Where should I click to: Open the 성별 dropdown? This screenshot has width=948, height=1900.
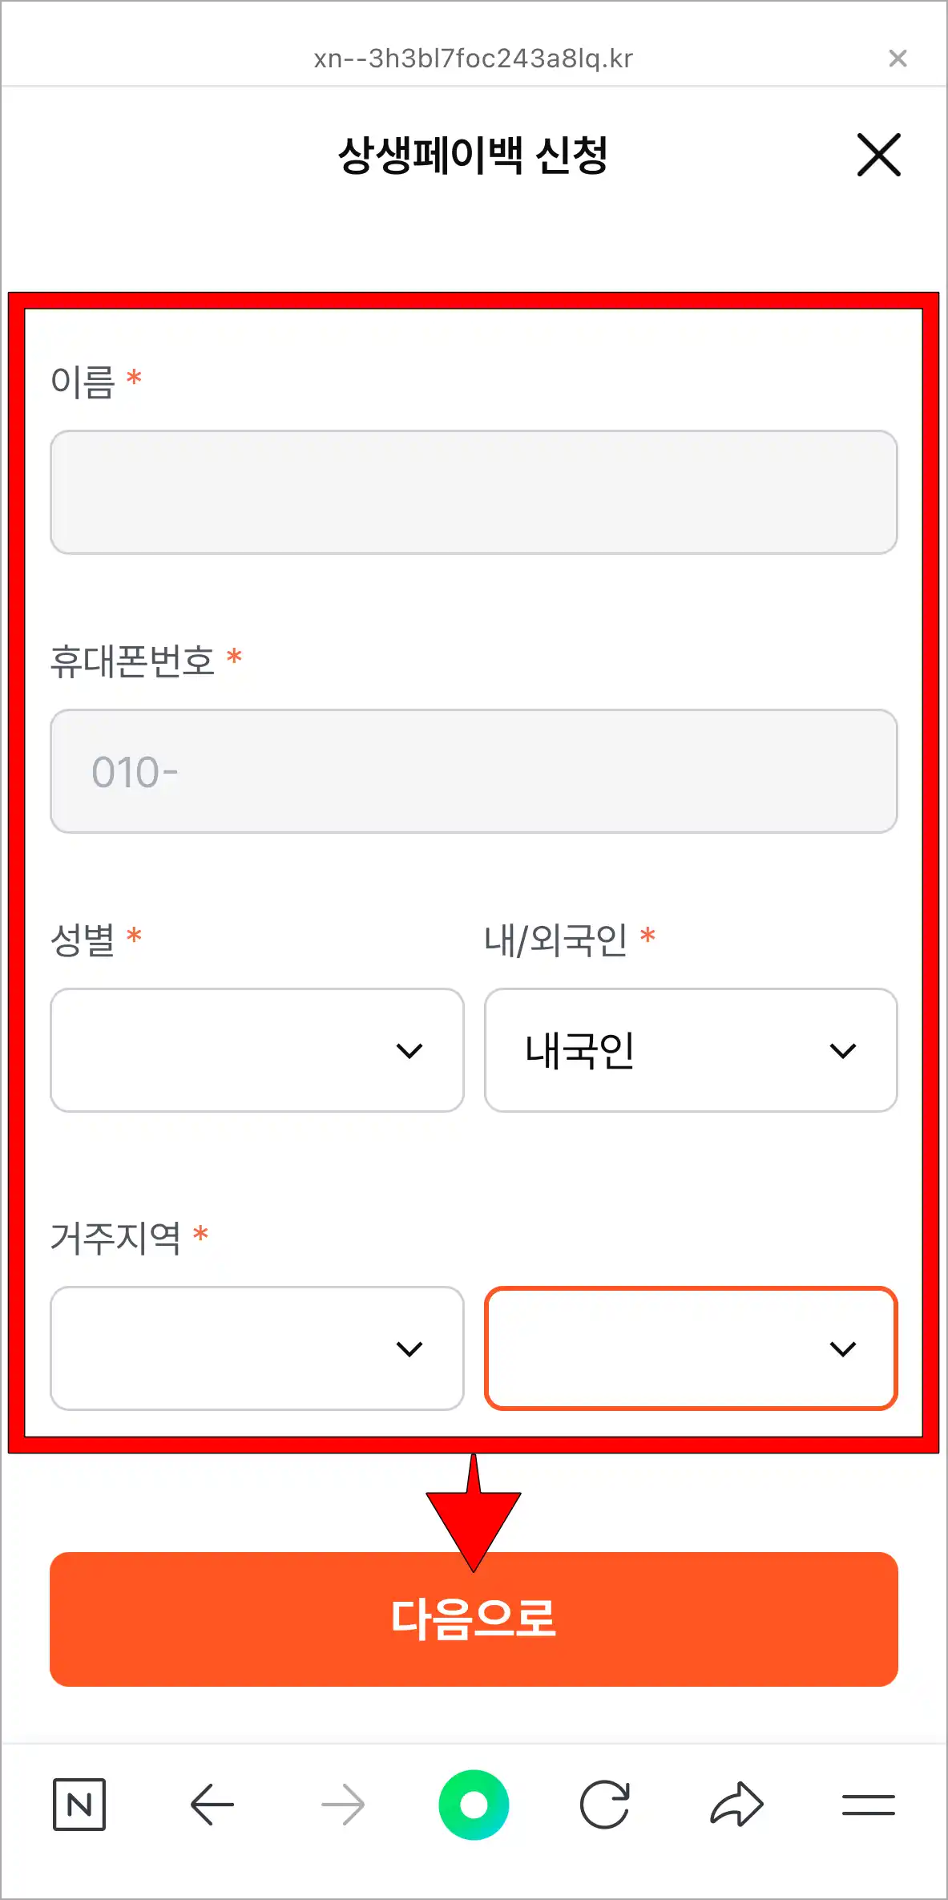pos(257,1050)
